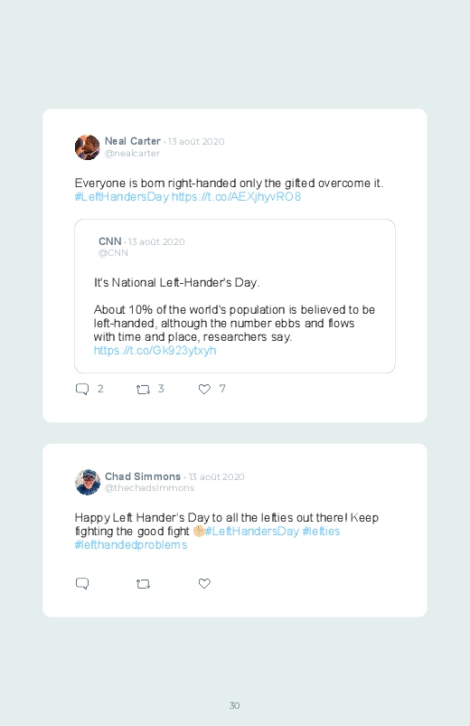This screenshot has width=470, height=726.
Task: Reply to Chad Simmons' tweet
Action: 82,583
